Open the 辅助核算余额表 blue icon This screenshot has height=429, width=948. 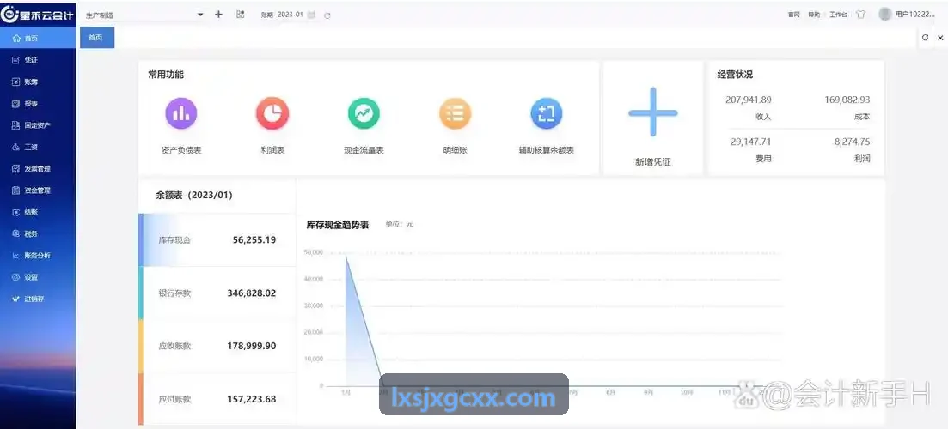(546, 113)
